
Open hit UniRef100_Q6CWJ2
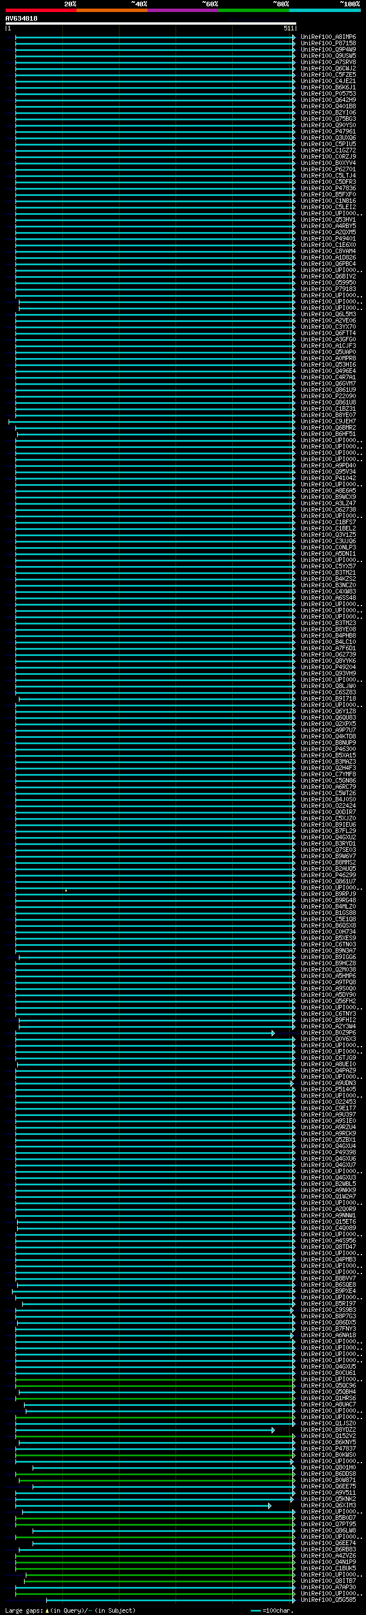[x=328, y=68]
